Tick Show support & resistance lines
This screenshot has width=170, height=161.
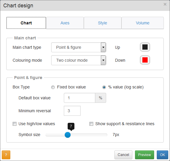[x=91, y=124]
